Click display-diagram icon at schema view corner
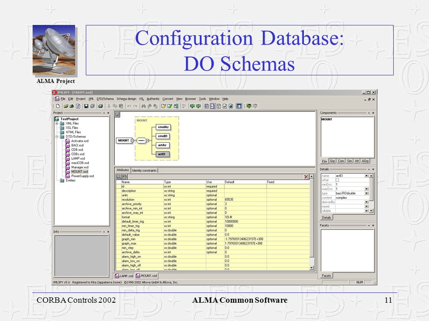This screenshot has height=321, width=429. coord(118,115)
